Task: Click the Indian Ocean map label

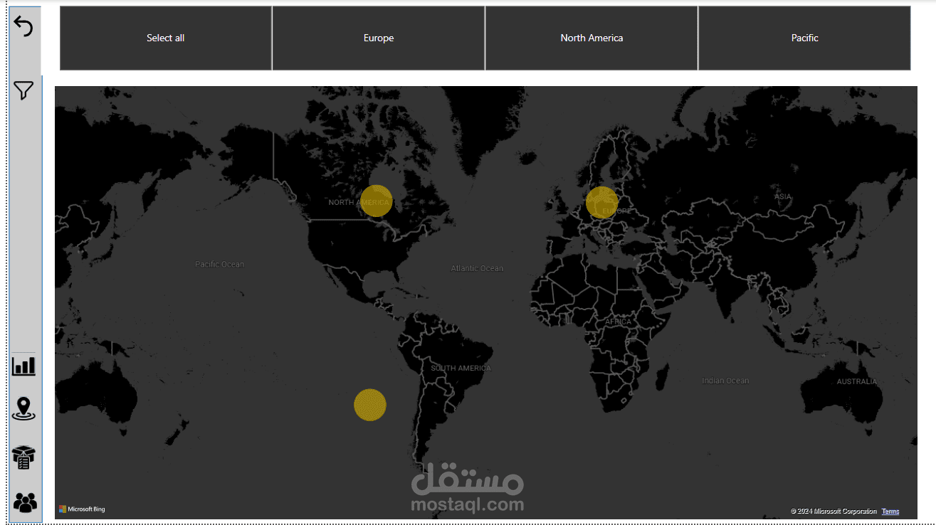Action: point(725,381)
